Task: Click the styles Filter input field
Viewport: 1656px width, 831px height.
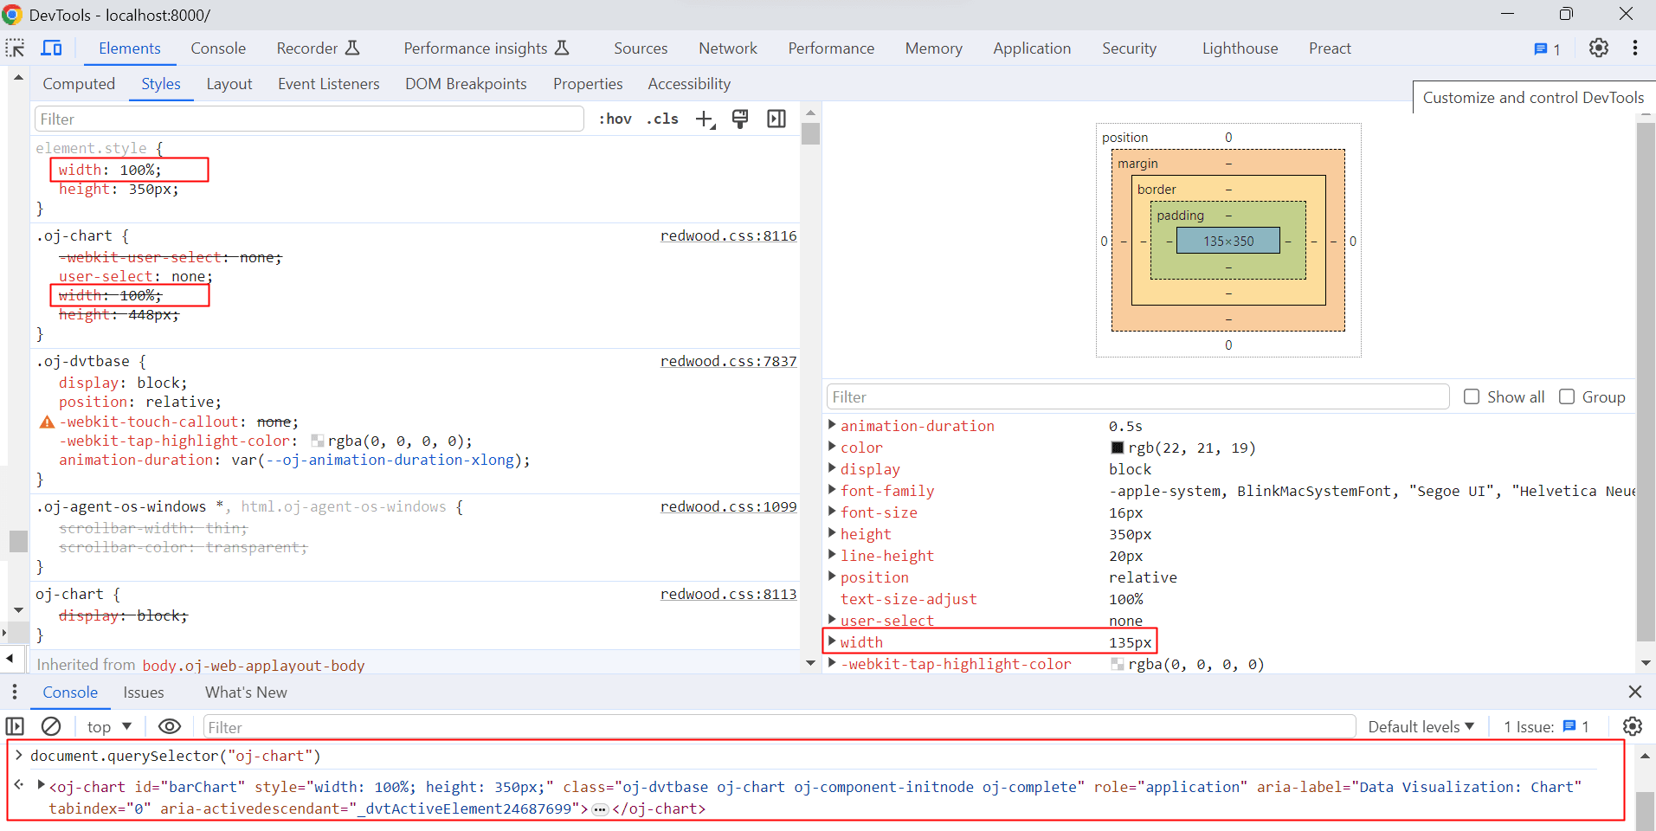Action: [x=308, y=118]
